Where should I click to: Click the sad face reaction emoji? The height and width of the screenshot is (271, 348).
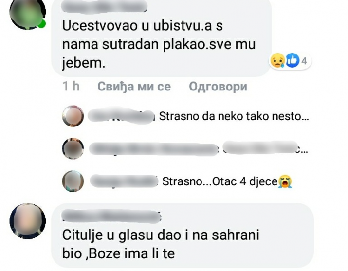coord(276,60)
